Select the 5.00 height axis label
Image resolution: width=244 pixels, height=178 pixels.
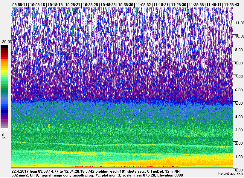click(238, 103)
